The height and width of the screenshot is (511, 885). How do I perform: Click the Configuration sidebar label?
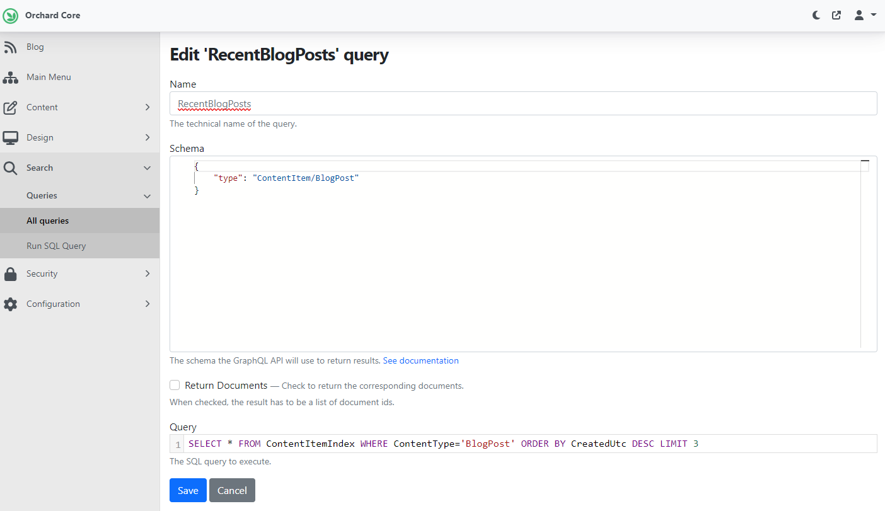click(53, 304)
